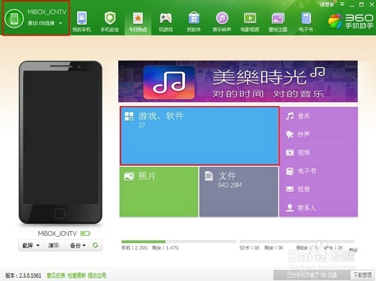
Task: Click 意见反馈 feedback link
Action: [x=55, y=275]
